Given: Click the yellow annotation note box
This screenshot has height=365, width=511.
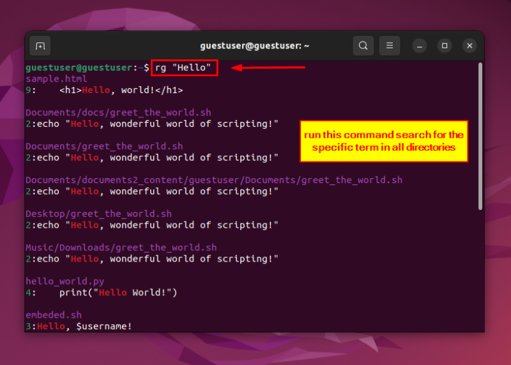Looking at the screenshot, I should (384, 141).
